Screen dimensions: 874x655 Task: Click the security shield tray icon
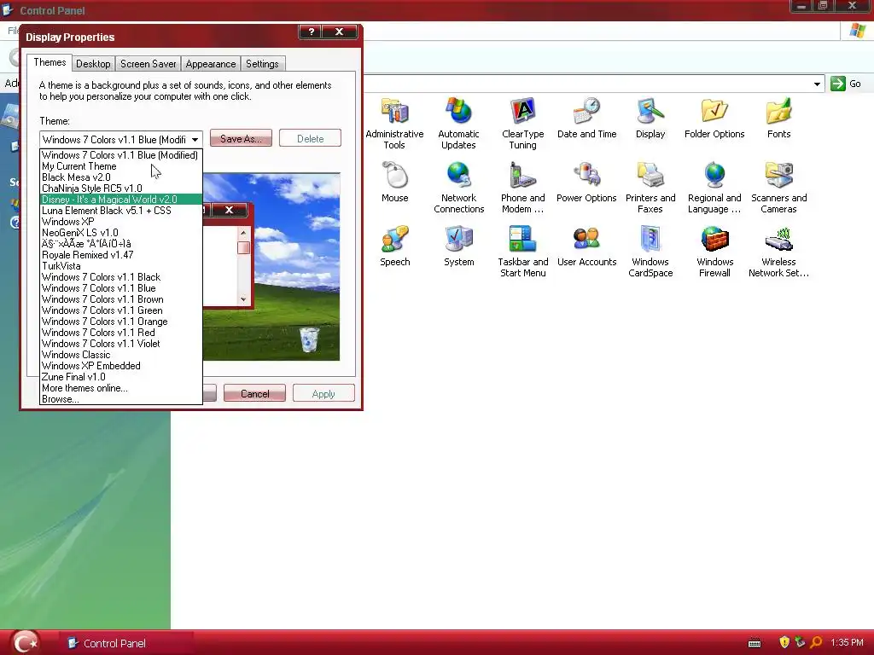tap(784, 643)
